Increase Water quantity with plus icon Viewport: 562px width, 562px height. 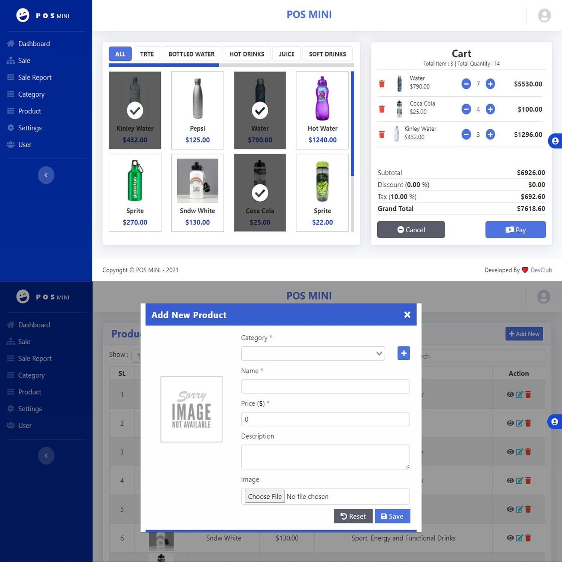pyautogui.click(x=490, y=84)
